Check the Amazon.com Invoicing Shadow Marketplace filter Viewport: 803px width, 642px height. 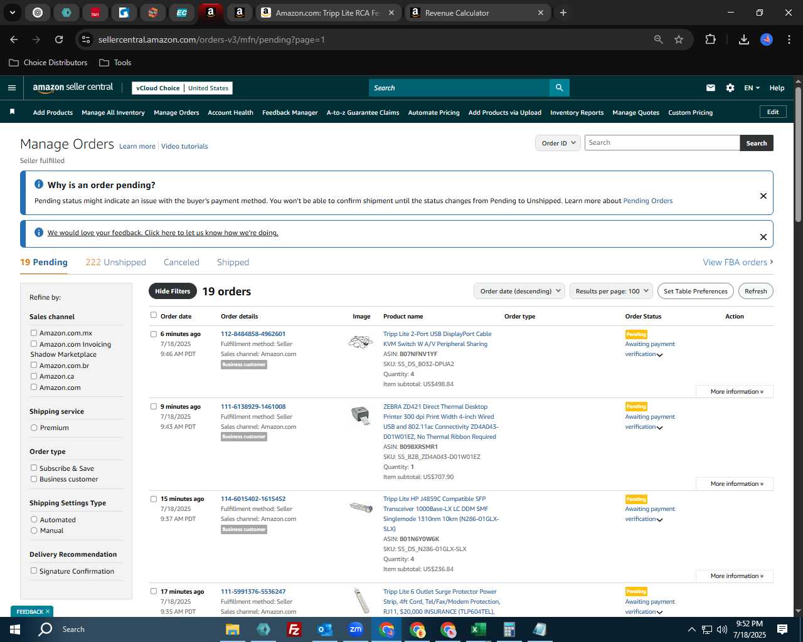click(x=34, y=344)
